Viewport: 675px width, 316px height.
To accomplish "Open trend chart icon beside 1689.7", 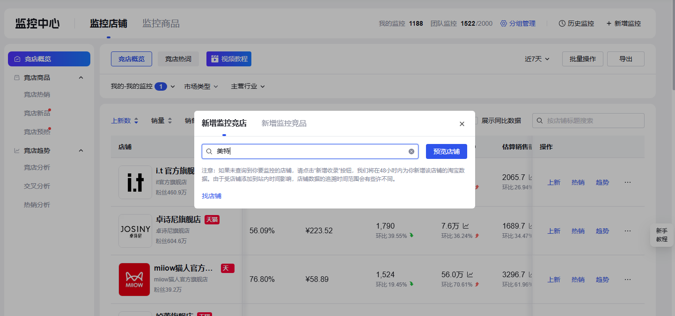I will click(531, 226).
